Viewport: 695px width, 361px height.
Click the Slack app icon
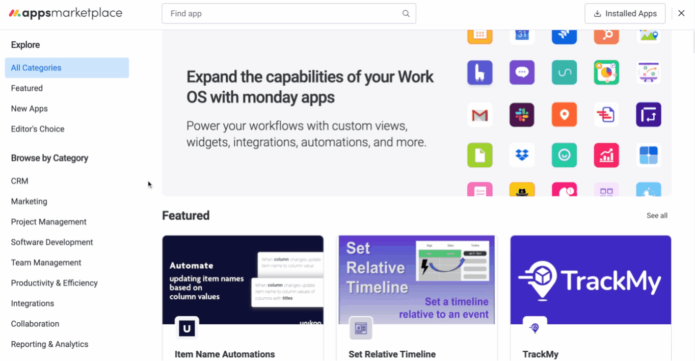[522, 115]
